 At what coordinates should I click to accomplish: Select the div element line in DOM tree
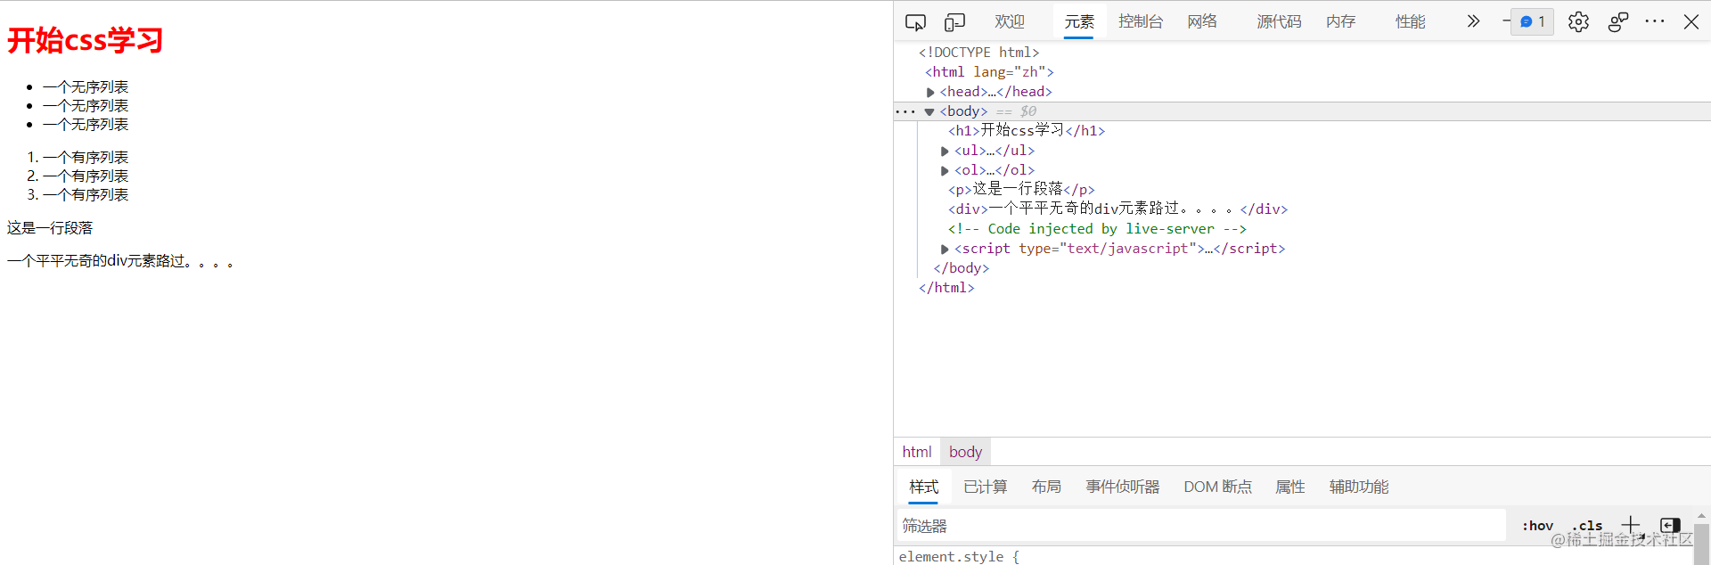[x=1117, y=209]
